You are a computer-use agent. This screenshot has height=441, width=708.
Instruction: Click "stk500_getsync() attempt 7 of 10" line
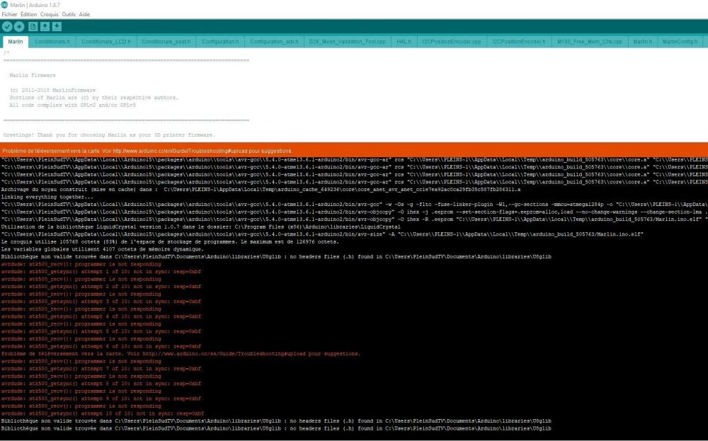coord(101,369)
